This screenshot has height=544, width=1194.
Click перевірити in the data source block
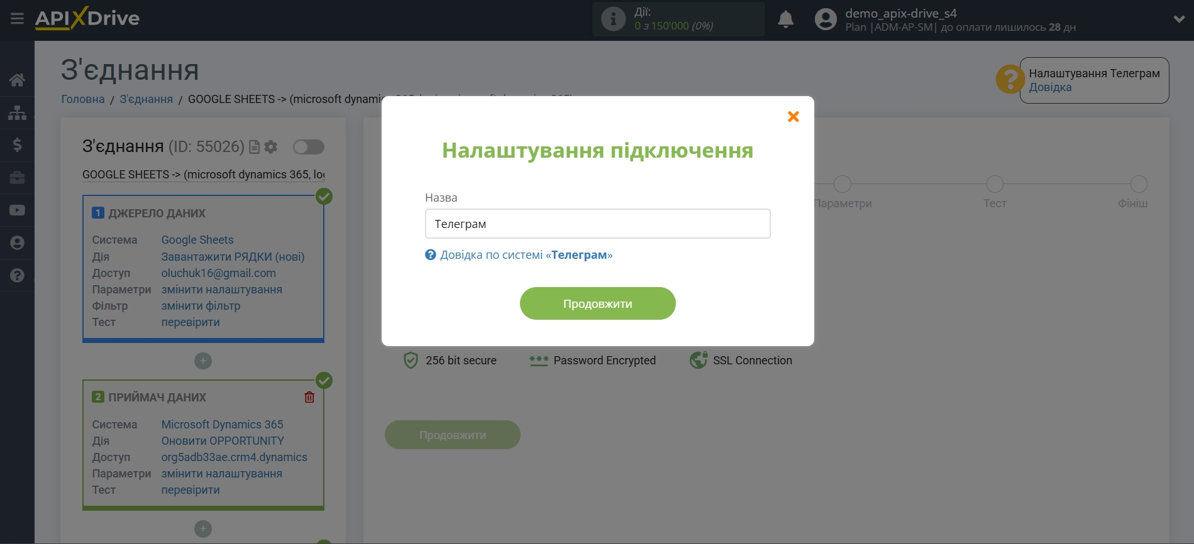coord(191,322)
